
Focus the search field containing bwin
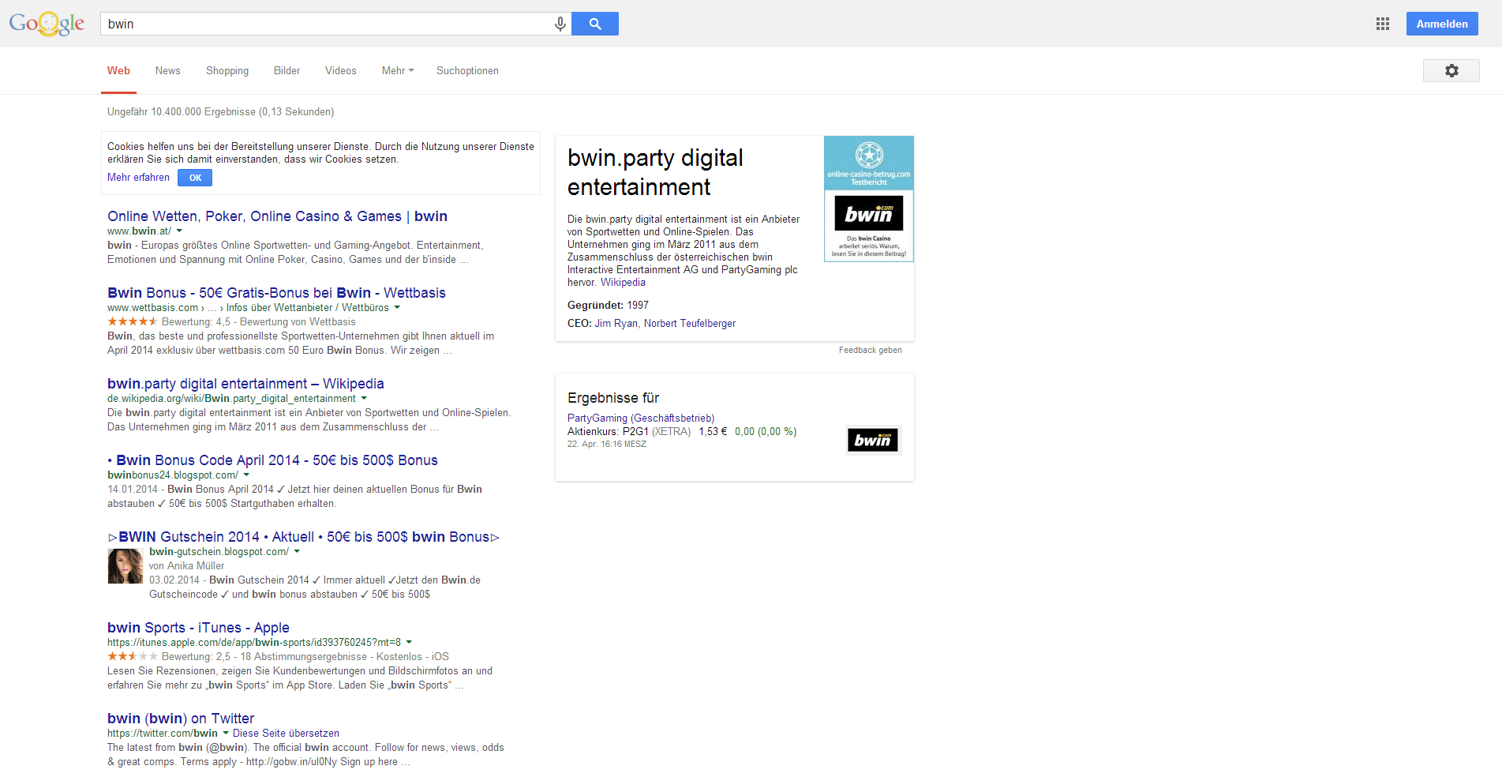point(328,24)
